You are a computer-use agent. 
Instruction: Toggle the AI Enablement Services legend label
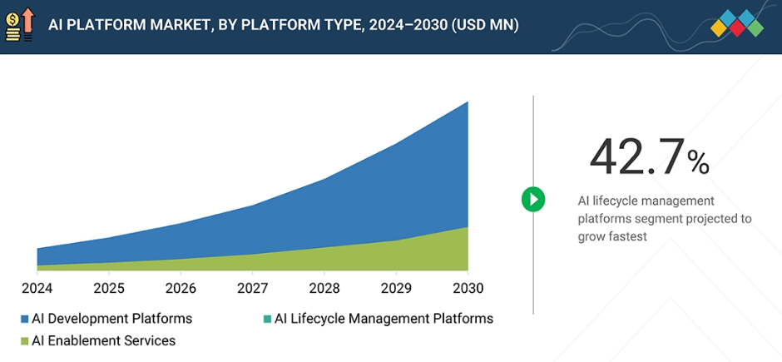click(x=103, y=340)
